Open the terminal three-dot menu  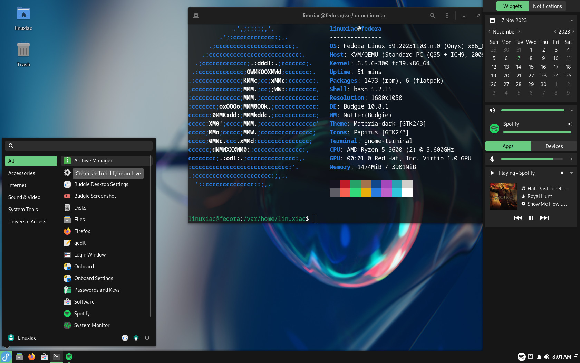coord(447,16)
